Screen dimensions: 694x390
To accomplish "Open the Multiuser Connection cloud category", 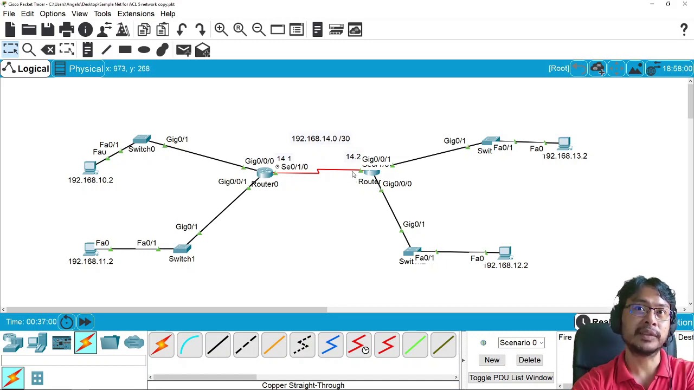I will pos(133,343).
